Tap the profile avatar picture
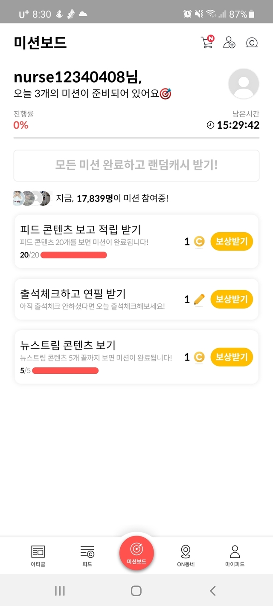The width and height of the screenshot is (273, 606). pos(244,84)
